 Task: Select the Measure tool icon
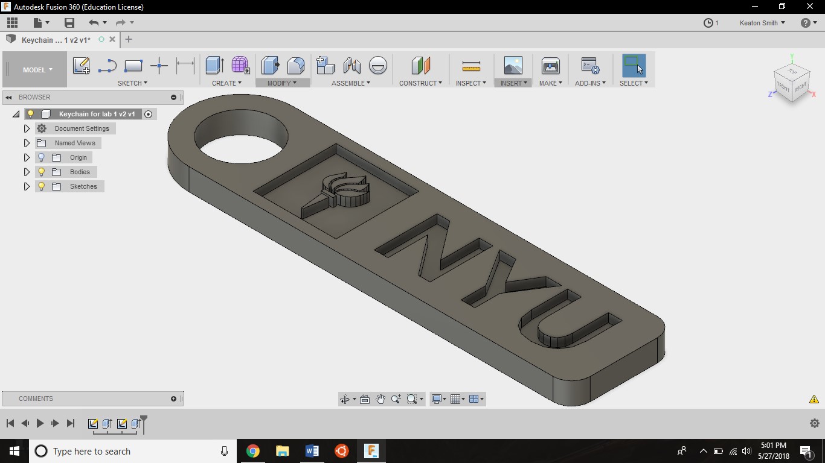(x=471, y=65)
